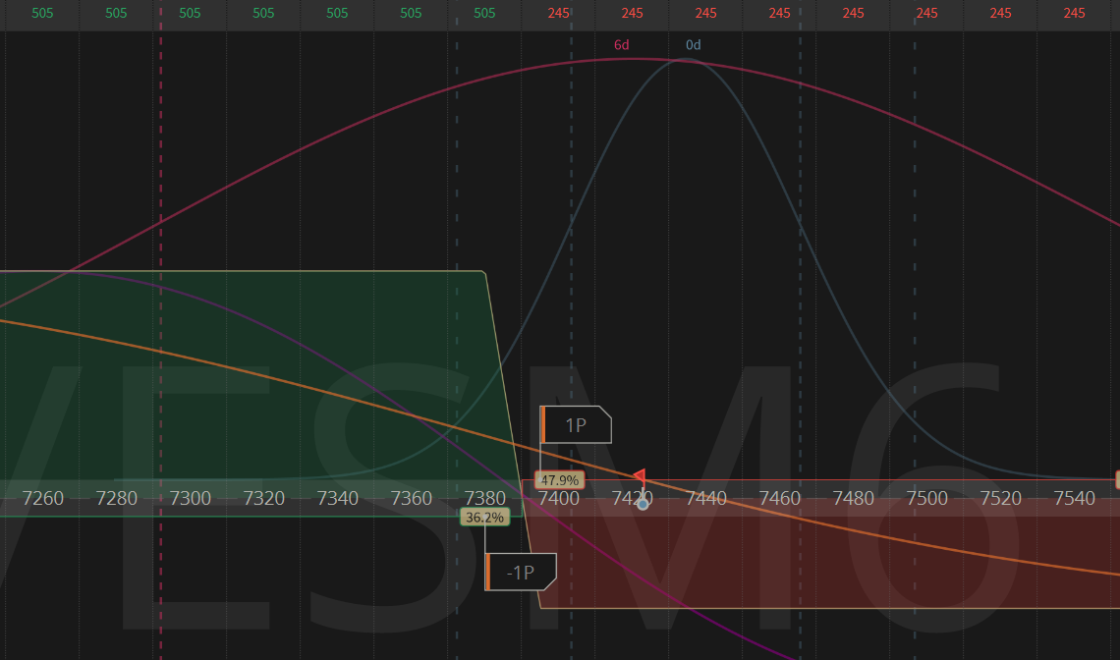This screenshot has height=660, width=1120.
Task: Click the 47.9% probability label
Action: [x=559, y=480]
